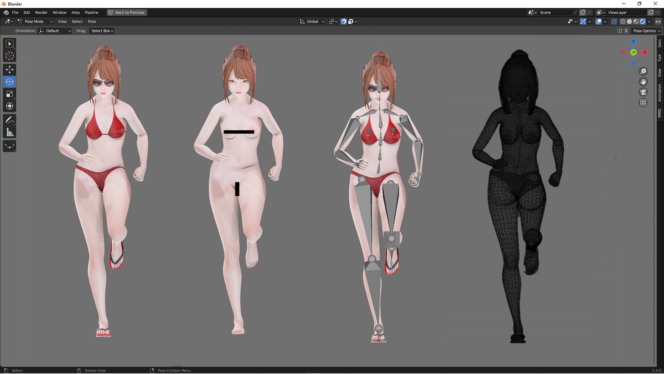The height and width of the screenshot is (374, 664).
Task: Select the Cursor tool in the toolbar
Action: click(9, 56)
